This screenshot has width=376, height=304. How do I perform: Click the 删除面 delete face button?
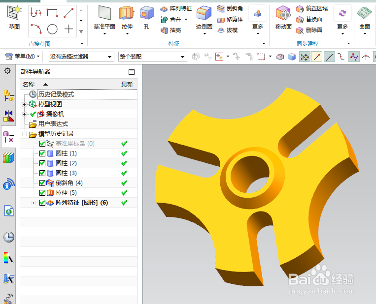tap(309, 30)
